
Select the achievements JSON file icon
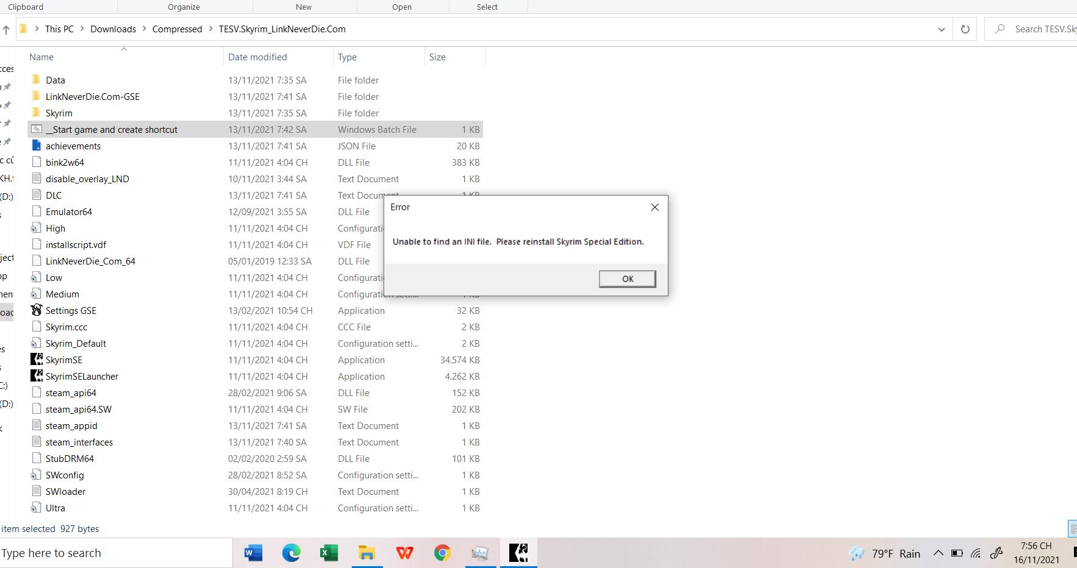[37, 146]
